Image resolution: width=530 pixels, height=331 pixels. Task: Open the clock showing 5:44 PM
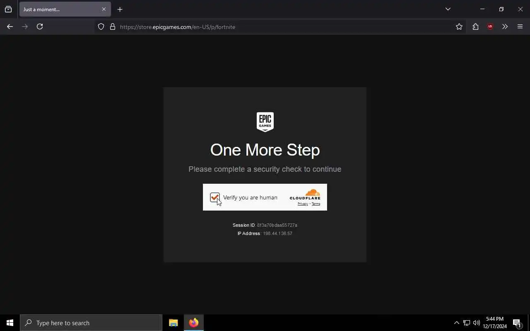tap(495, 323)
